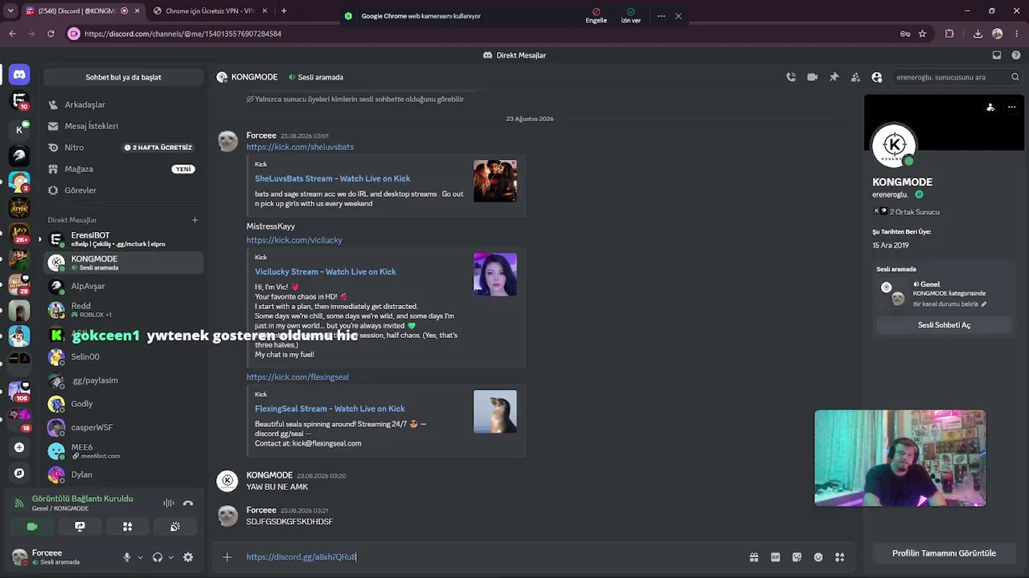This screenshot has height=578, width=1029.
Task: Bookmark this page in Chrome
Action: [922, 34]
